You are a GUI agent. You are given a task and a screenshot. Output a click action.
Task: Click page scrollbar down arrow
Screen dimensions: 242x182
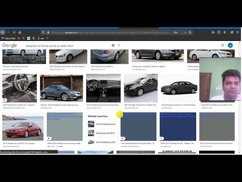[x=239, y=152]
